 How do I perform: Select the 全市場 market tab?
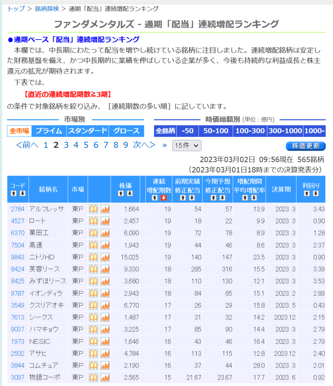tap(19, 131)
